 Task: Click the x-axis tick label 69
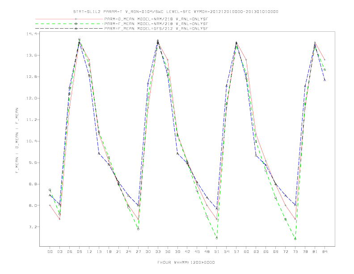pyautogui.click(x=276, y=252)
